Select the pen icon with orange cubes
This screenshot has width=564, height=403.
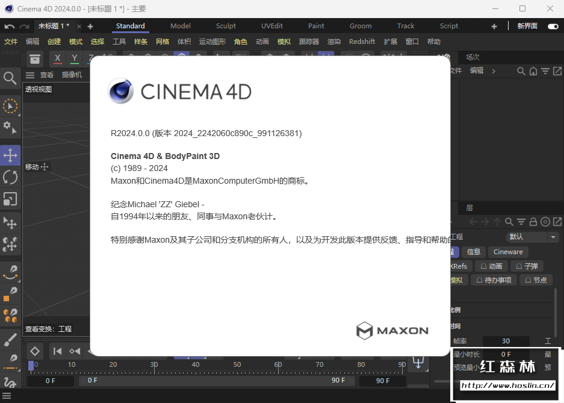pos(10,316)
